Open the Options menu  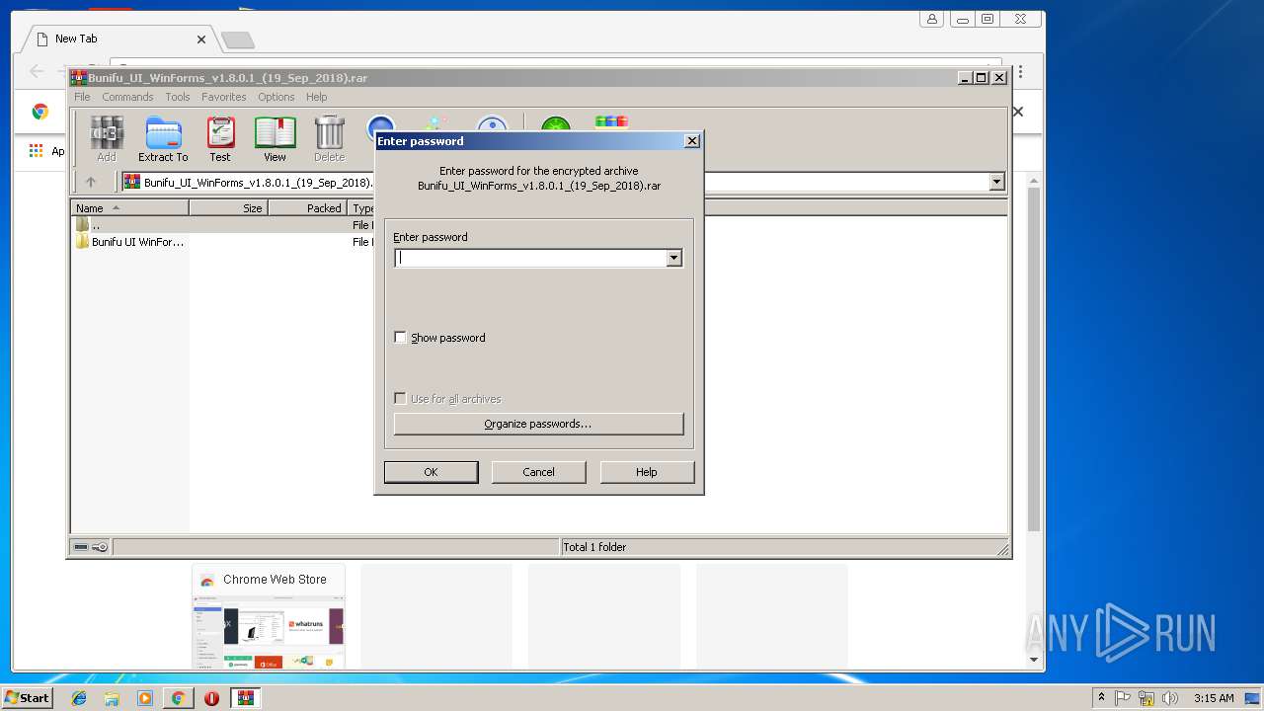(276, 97)
